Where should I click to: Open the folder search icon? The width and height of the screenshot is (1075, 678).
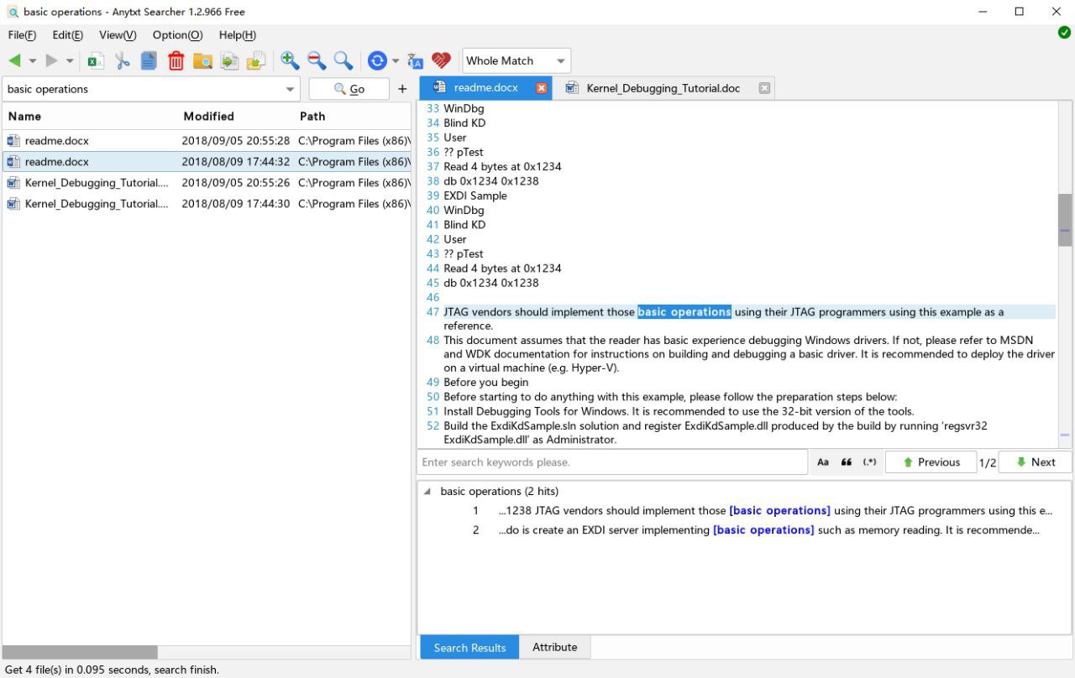tap(201, 60)
